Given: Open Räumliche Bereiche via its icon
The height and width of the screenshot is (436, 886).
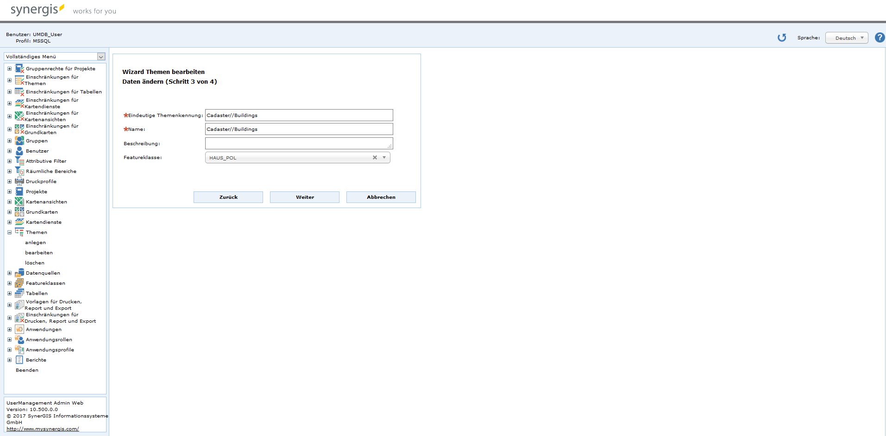Looking at the screenshot, I should [x=19, y=171].
